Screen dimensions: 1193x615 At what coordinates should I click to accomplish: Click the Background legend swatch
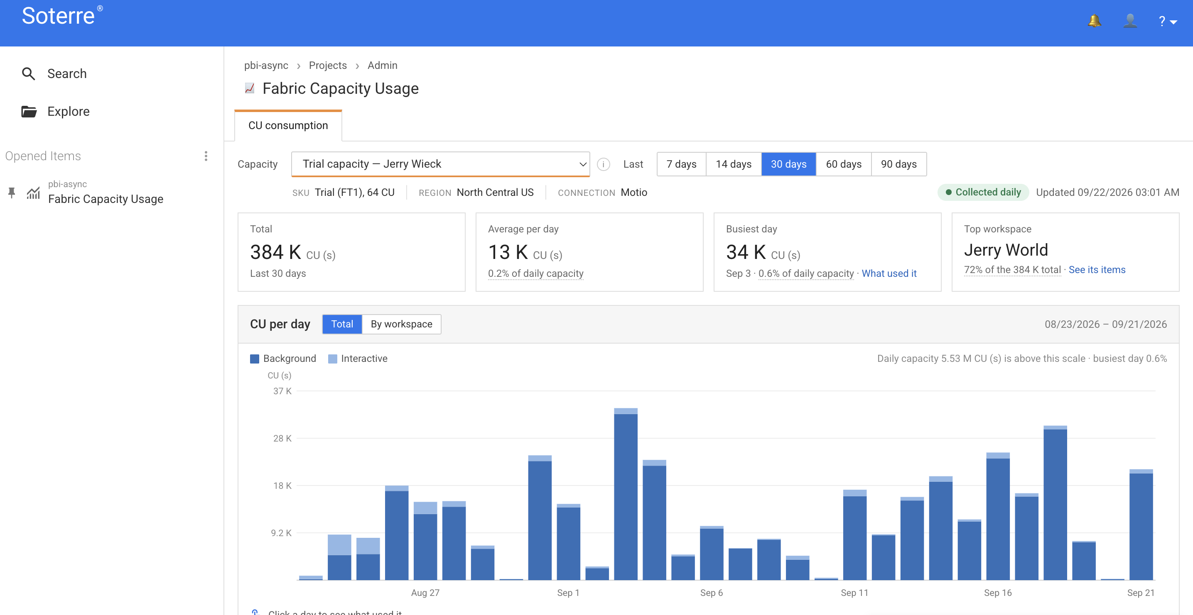pos(254,359)
